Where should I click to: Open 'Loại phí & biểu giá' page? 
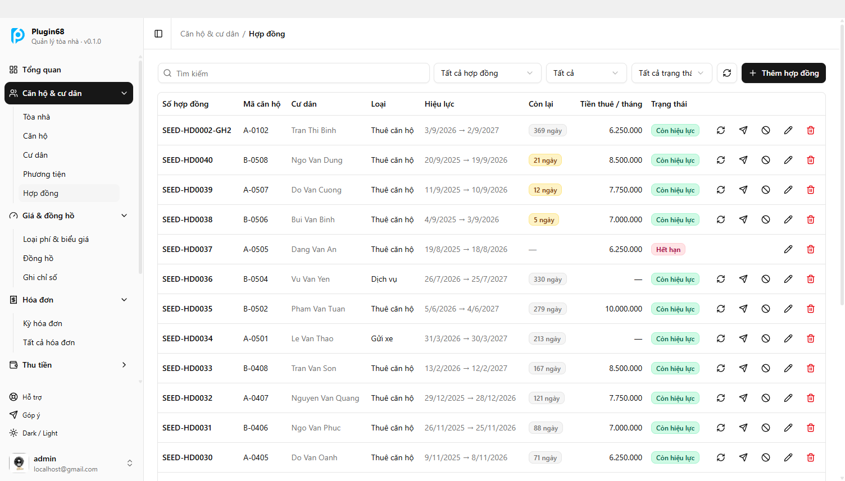click(69, 239)
